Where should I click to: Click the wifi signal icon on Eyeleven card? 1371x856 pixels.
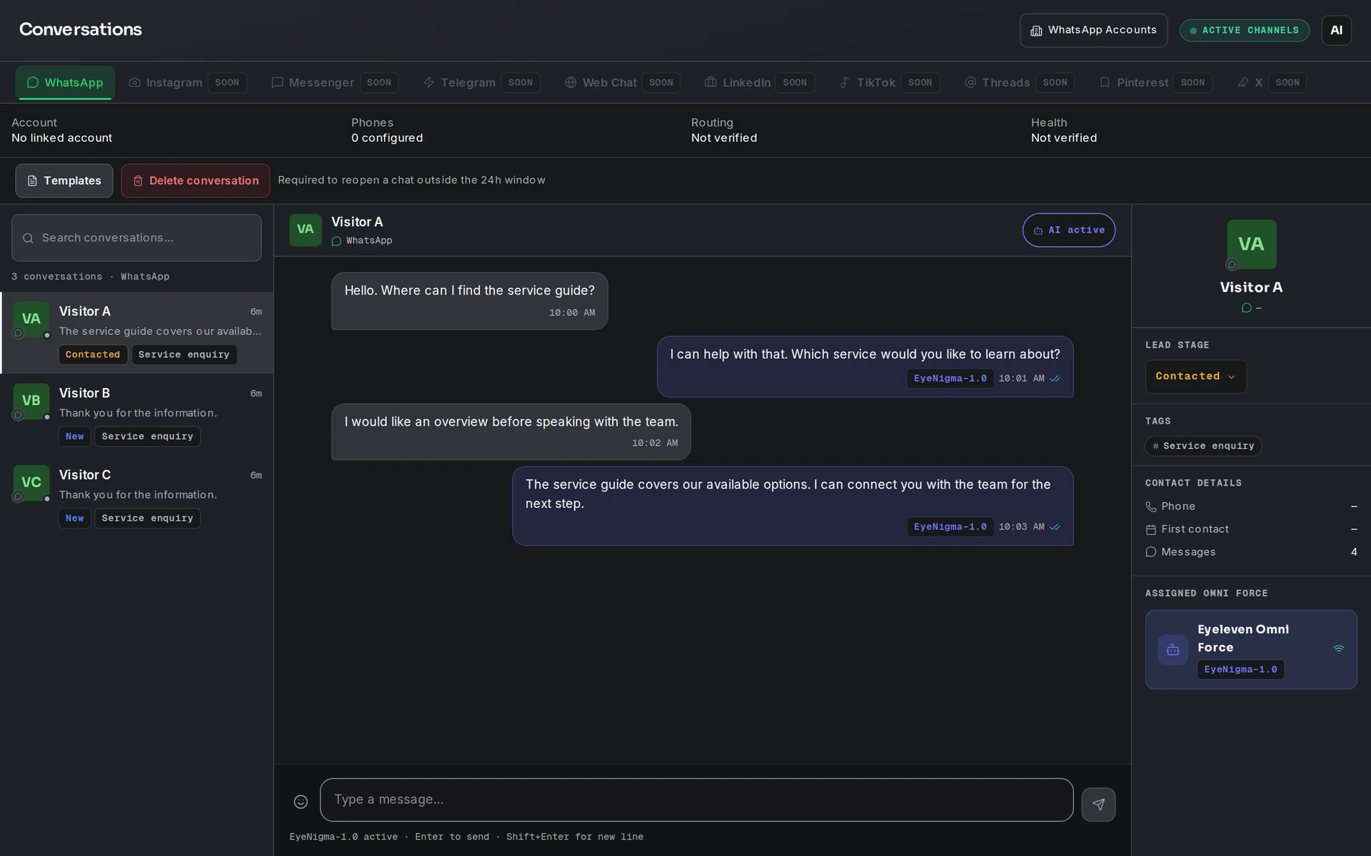click(1339, 649)
